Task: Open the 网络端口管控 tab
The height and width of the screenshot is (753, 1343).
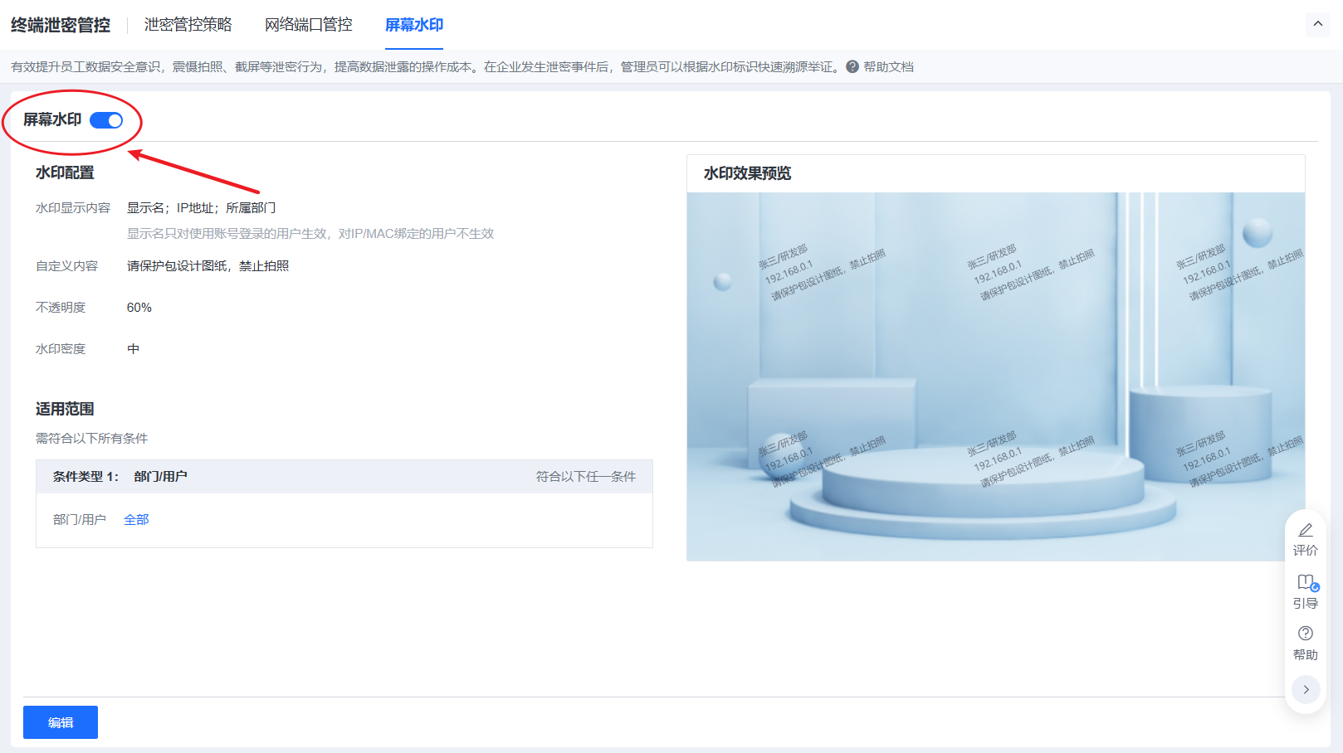Action: 308,25
